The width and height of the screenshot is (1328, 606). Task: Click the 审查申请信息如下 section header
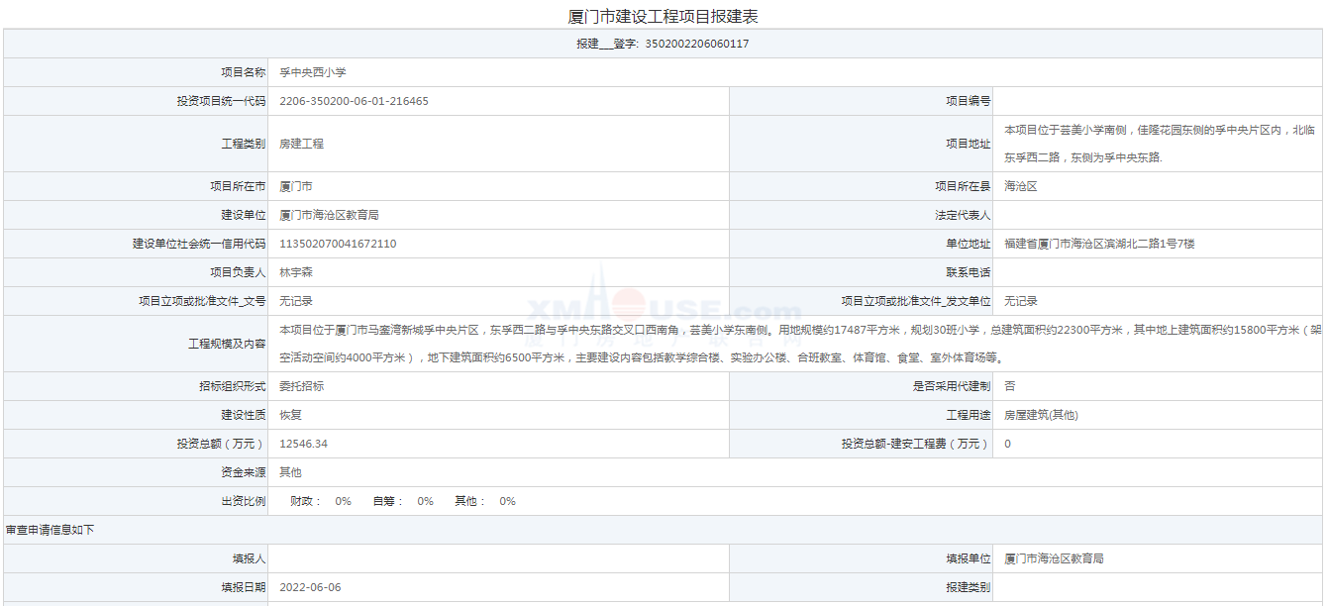coord(51,530)
